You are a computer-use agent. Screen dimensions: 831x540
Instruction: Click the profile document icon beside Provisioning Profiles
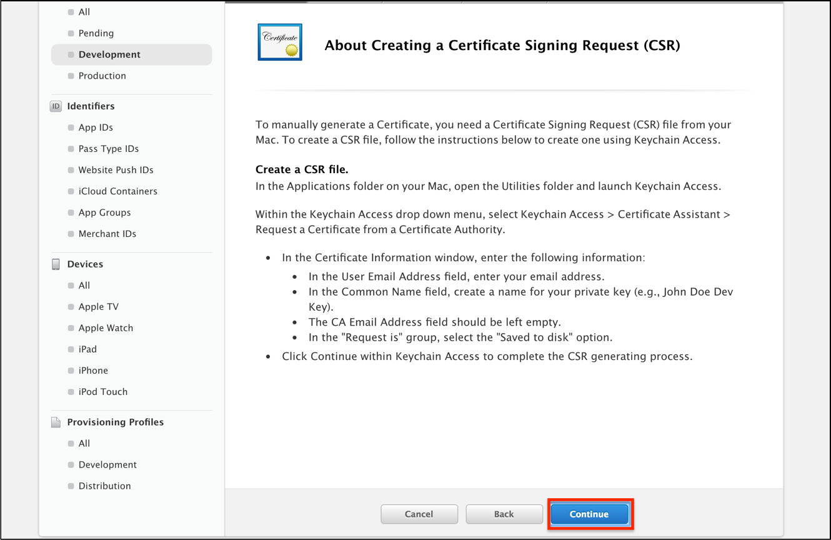[x=56, y=422]
